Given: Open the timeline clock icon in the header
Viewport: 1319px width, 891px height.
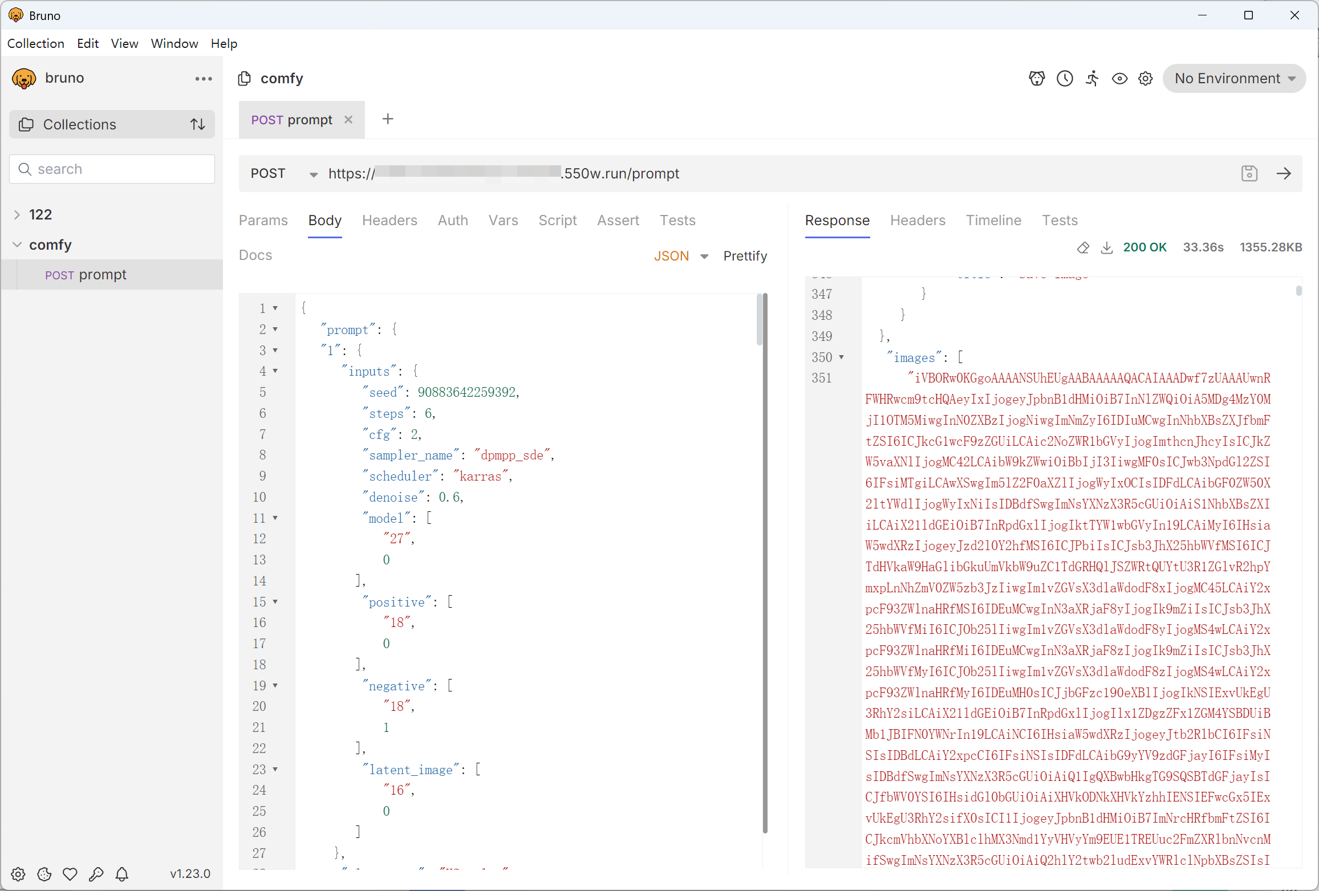Looking at the screenshot, I should point(1065,79).
